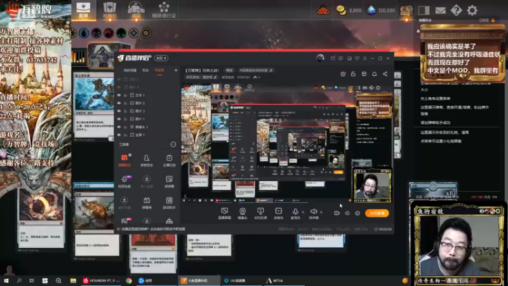This screenshot has height=286, width=508.
Task: Edit topic tag selection pill
Action: click(256, 70)
